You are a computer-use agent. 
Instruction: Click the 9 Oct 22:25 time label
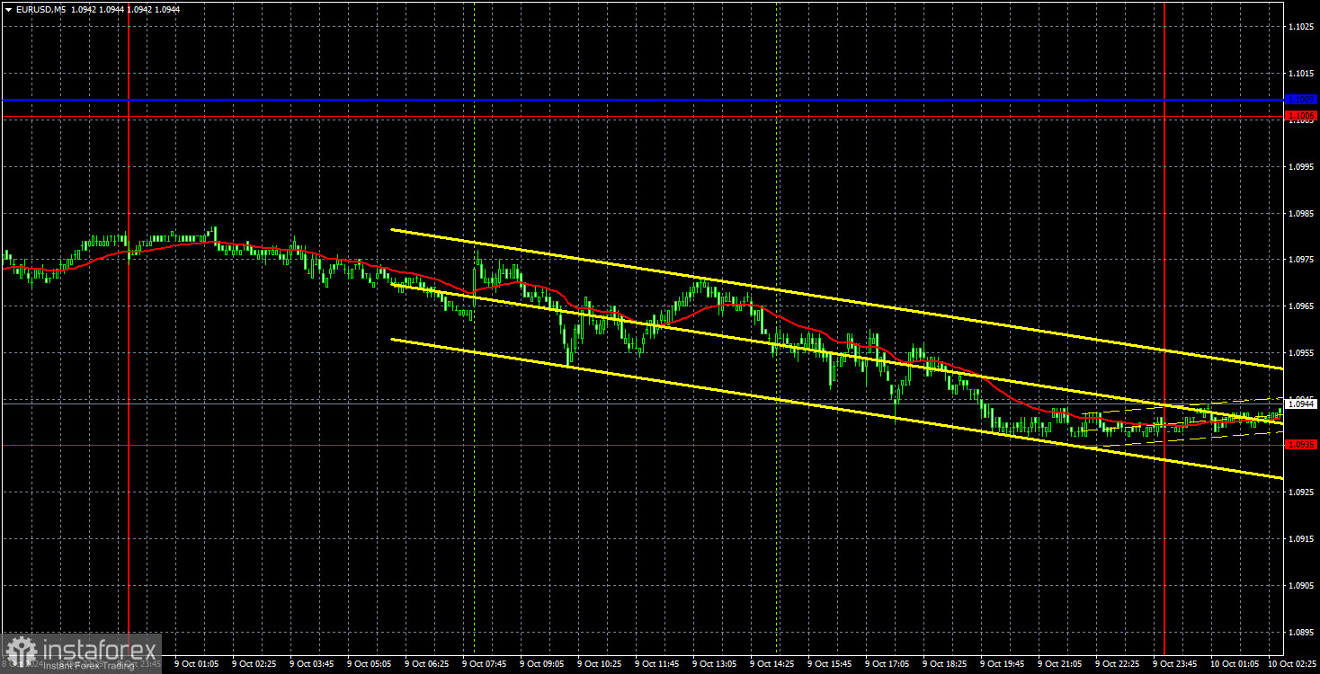pyautogui.click(x=1118, y=665)
